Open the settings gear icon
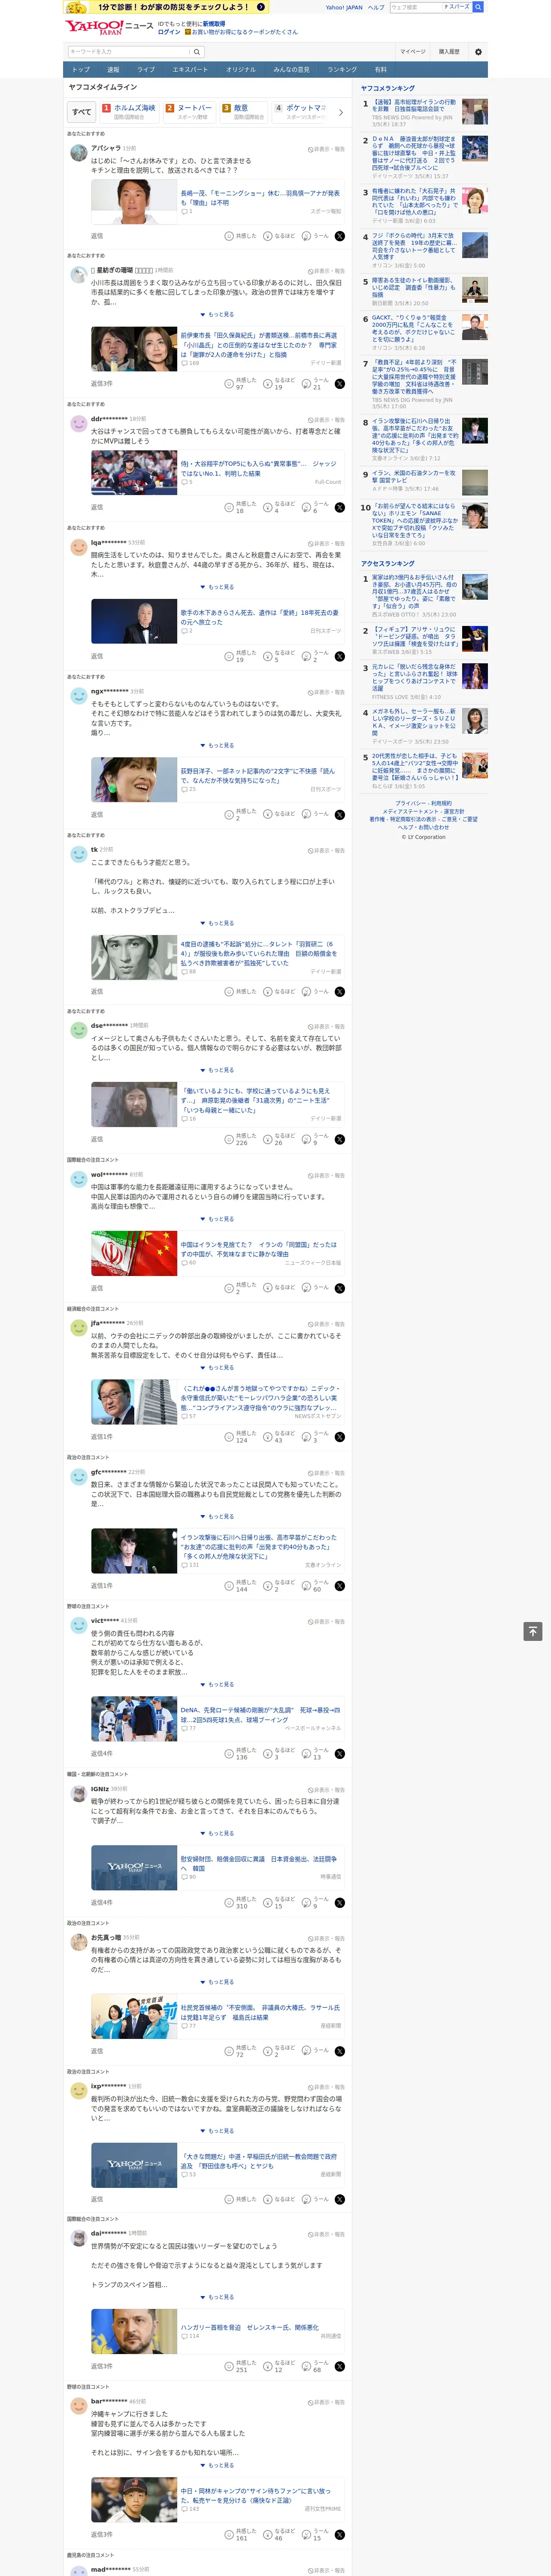Viewport: 551px width, 2576px height. point(478,52)
